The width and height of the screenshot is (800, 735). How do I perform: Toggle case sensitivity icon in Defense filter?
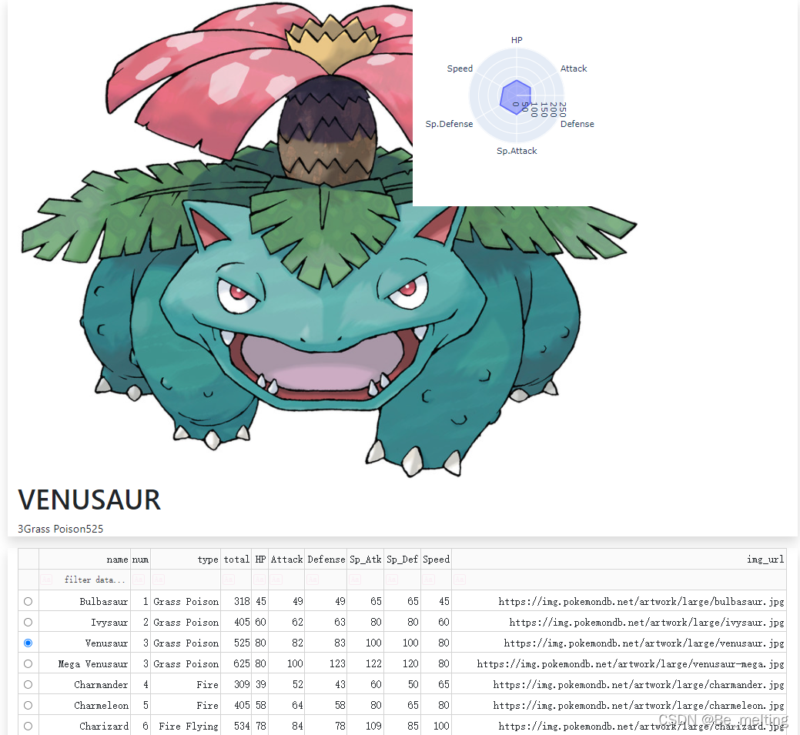coord(313,580)
